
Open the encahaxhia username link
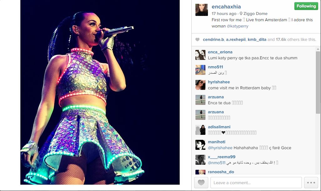[x=226, y=7]
